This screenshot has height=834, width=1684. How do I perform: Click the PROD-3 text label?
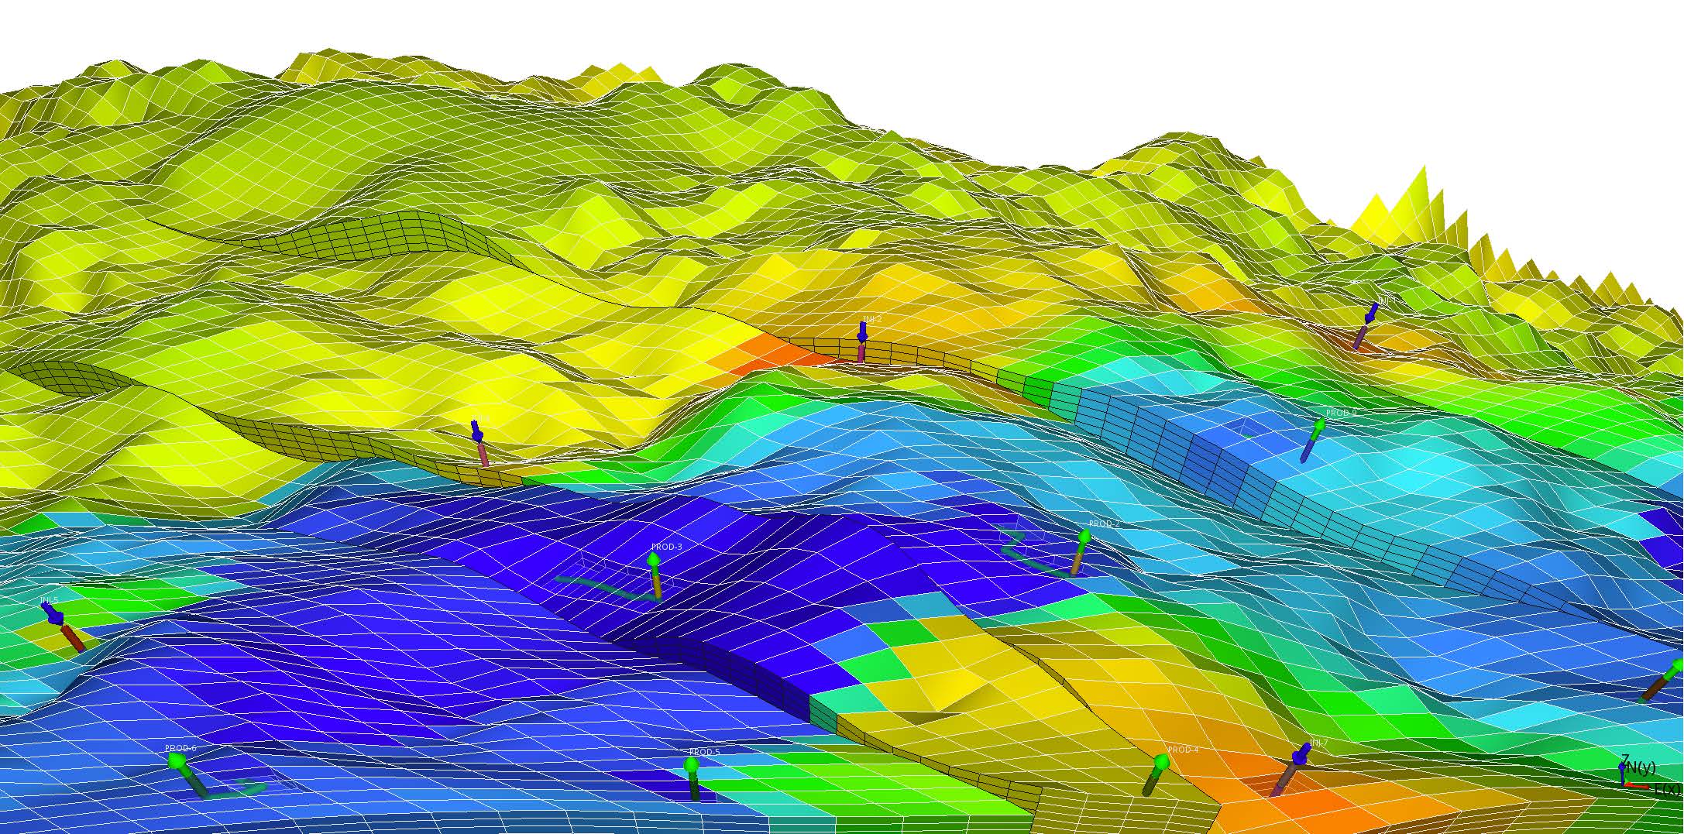(666, 547)
